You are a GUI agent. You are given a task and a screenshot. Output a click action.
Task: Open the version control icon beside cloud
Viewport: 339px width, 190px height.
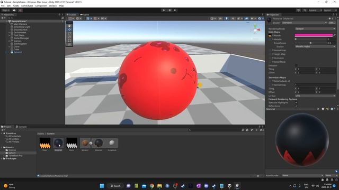[20, 11]
